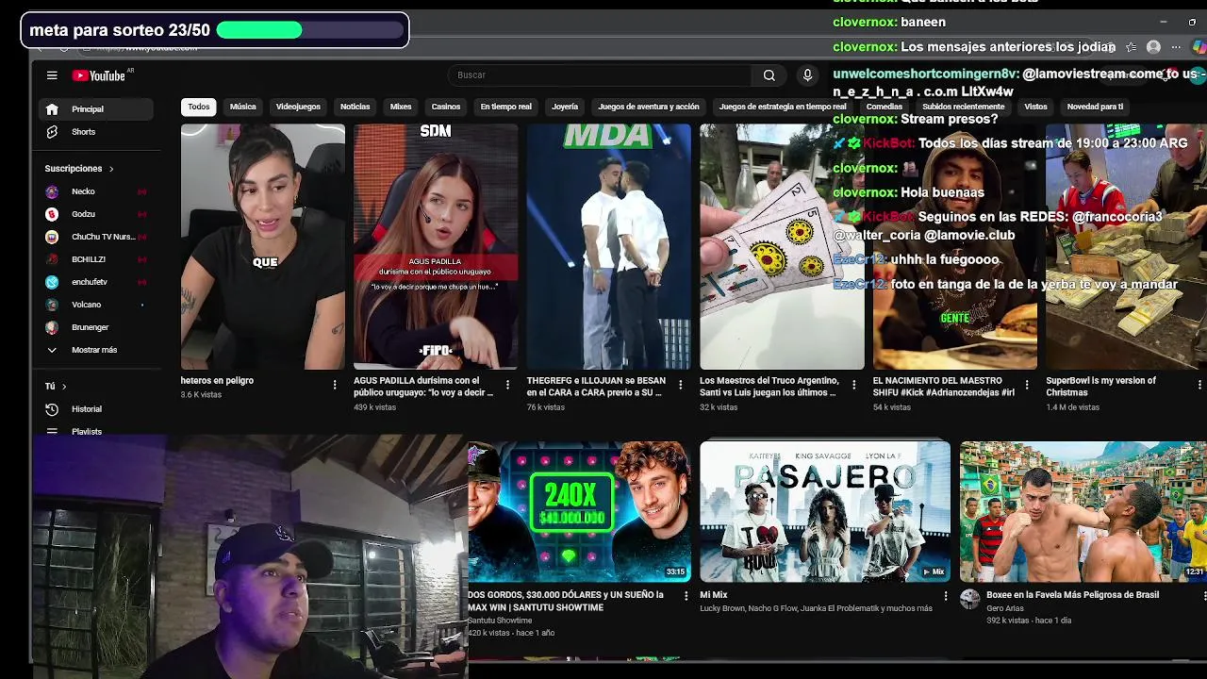Expand Suscripciones section chevron
The width and height of the screenshot is (1207, 679).
(111, 169)
